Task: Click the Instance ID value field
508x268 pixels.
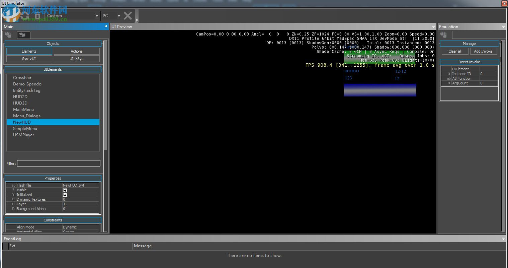Action: tap(488, 74)
